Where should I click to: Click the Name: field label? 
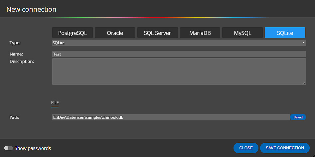16,54
